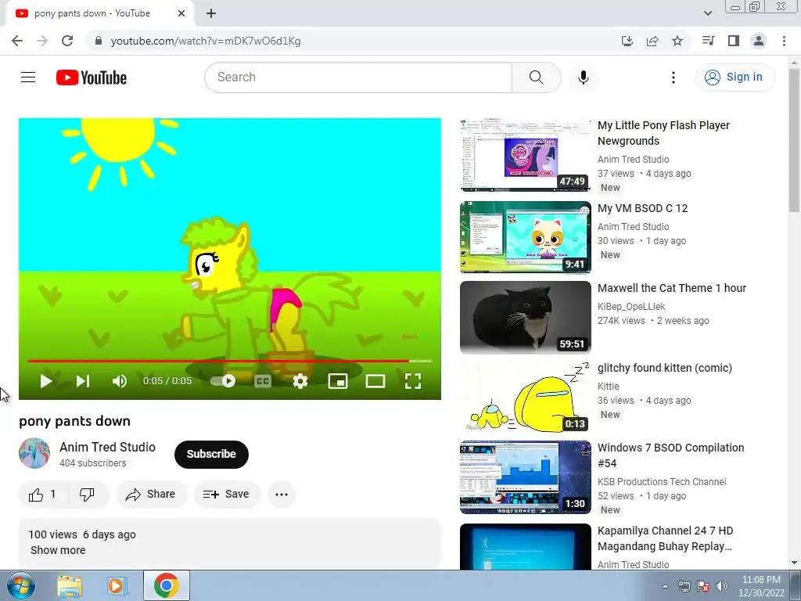
Task: Open Maxwell the Cat Theme thumbnail
Action: [525, 317]
